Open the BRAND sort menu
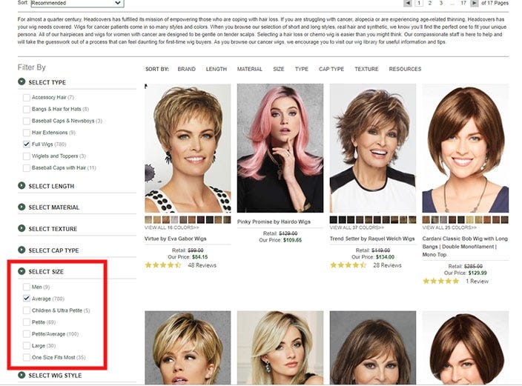This screenshot has height=386, width=522. click(x=186, y=69)
